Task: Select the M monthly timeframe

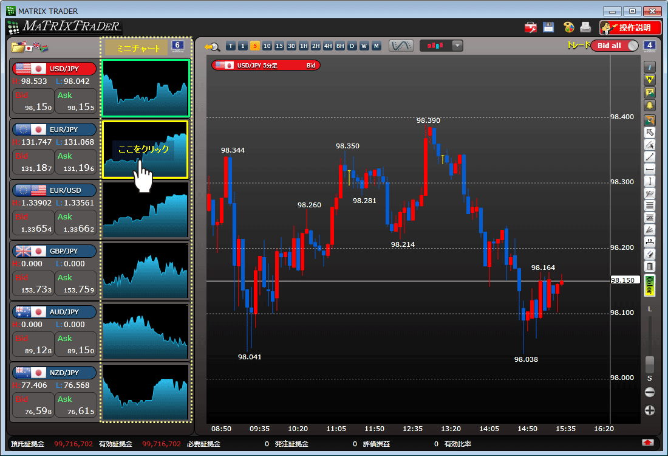Action: pyautogui.click(x=376, y=46)
